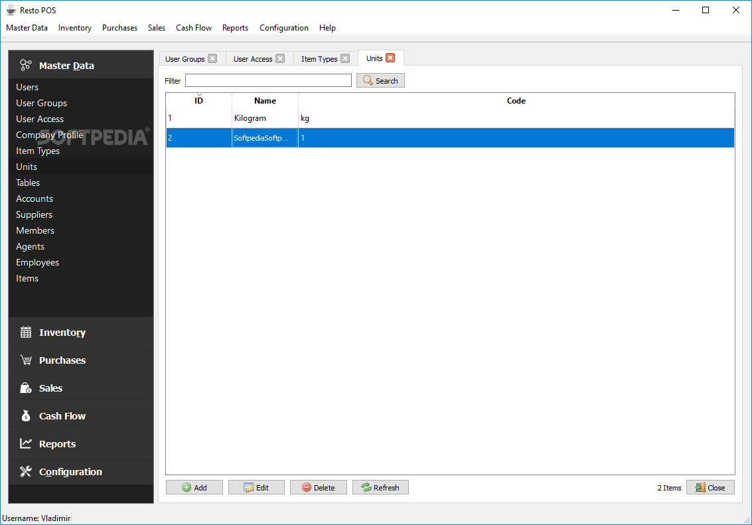Image resolution: width=752 pixels, height=525 pixels.
Task: Click the green arrows Refresh icon
Action: tap(366, 487)
